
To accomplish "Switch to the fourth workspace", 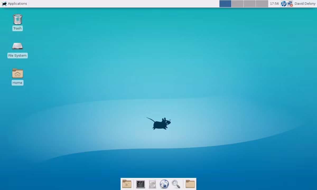I will pos(262,4).
